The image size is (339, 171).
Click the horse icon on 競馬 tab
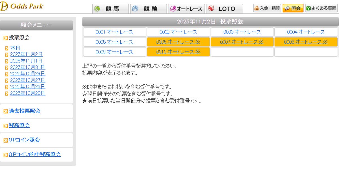(x=97, y=9)
